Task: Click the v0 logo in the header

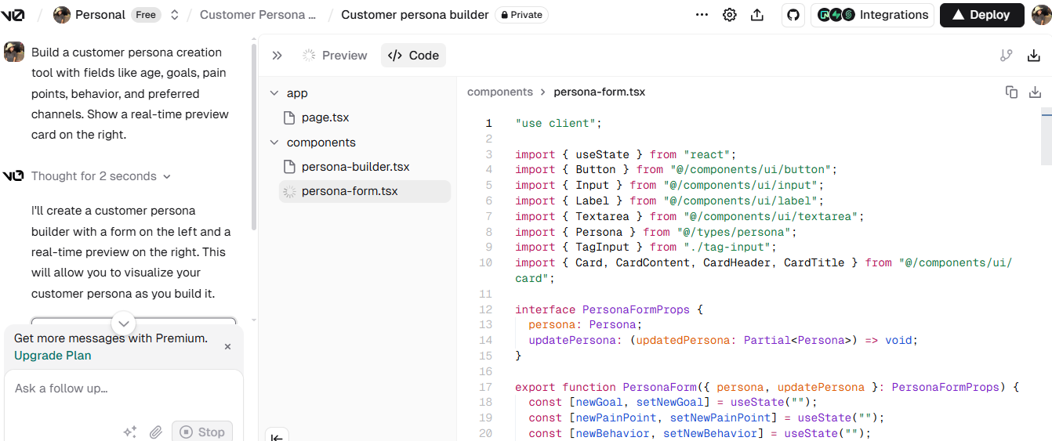Action: (13, 15)
